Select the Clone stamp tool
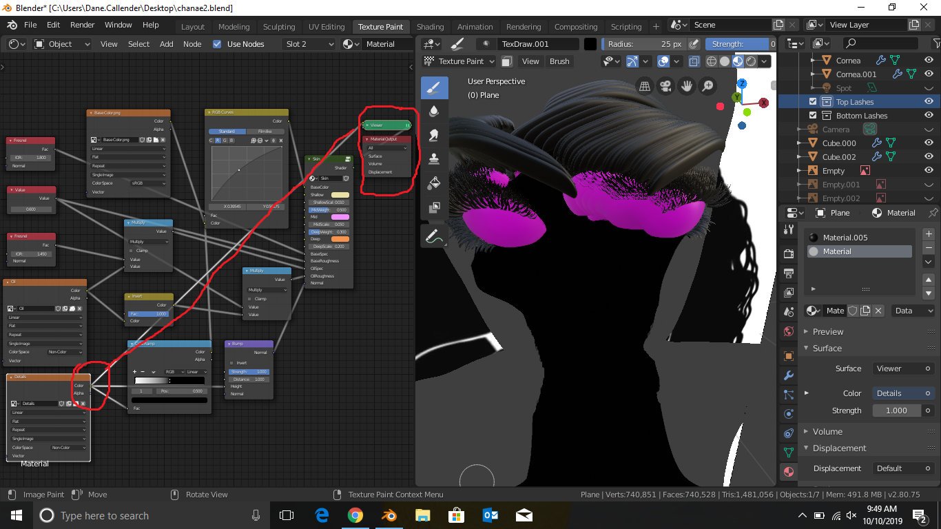This screenshot has width=941, height=529. point(434,159)
